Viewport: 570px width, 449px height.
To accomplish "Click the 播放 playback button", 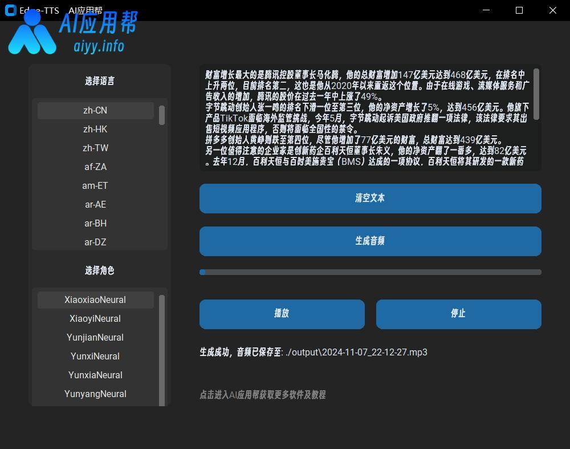I will coord(282,314).
